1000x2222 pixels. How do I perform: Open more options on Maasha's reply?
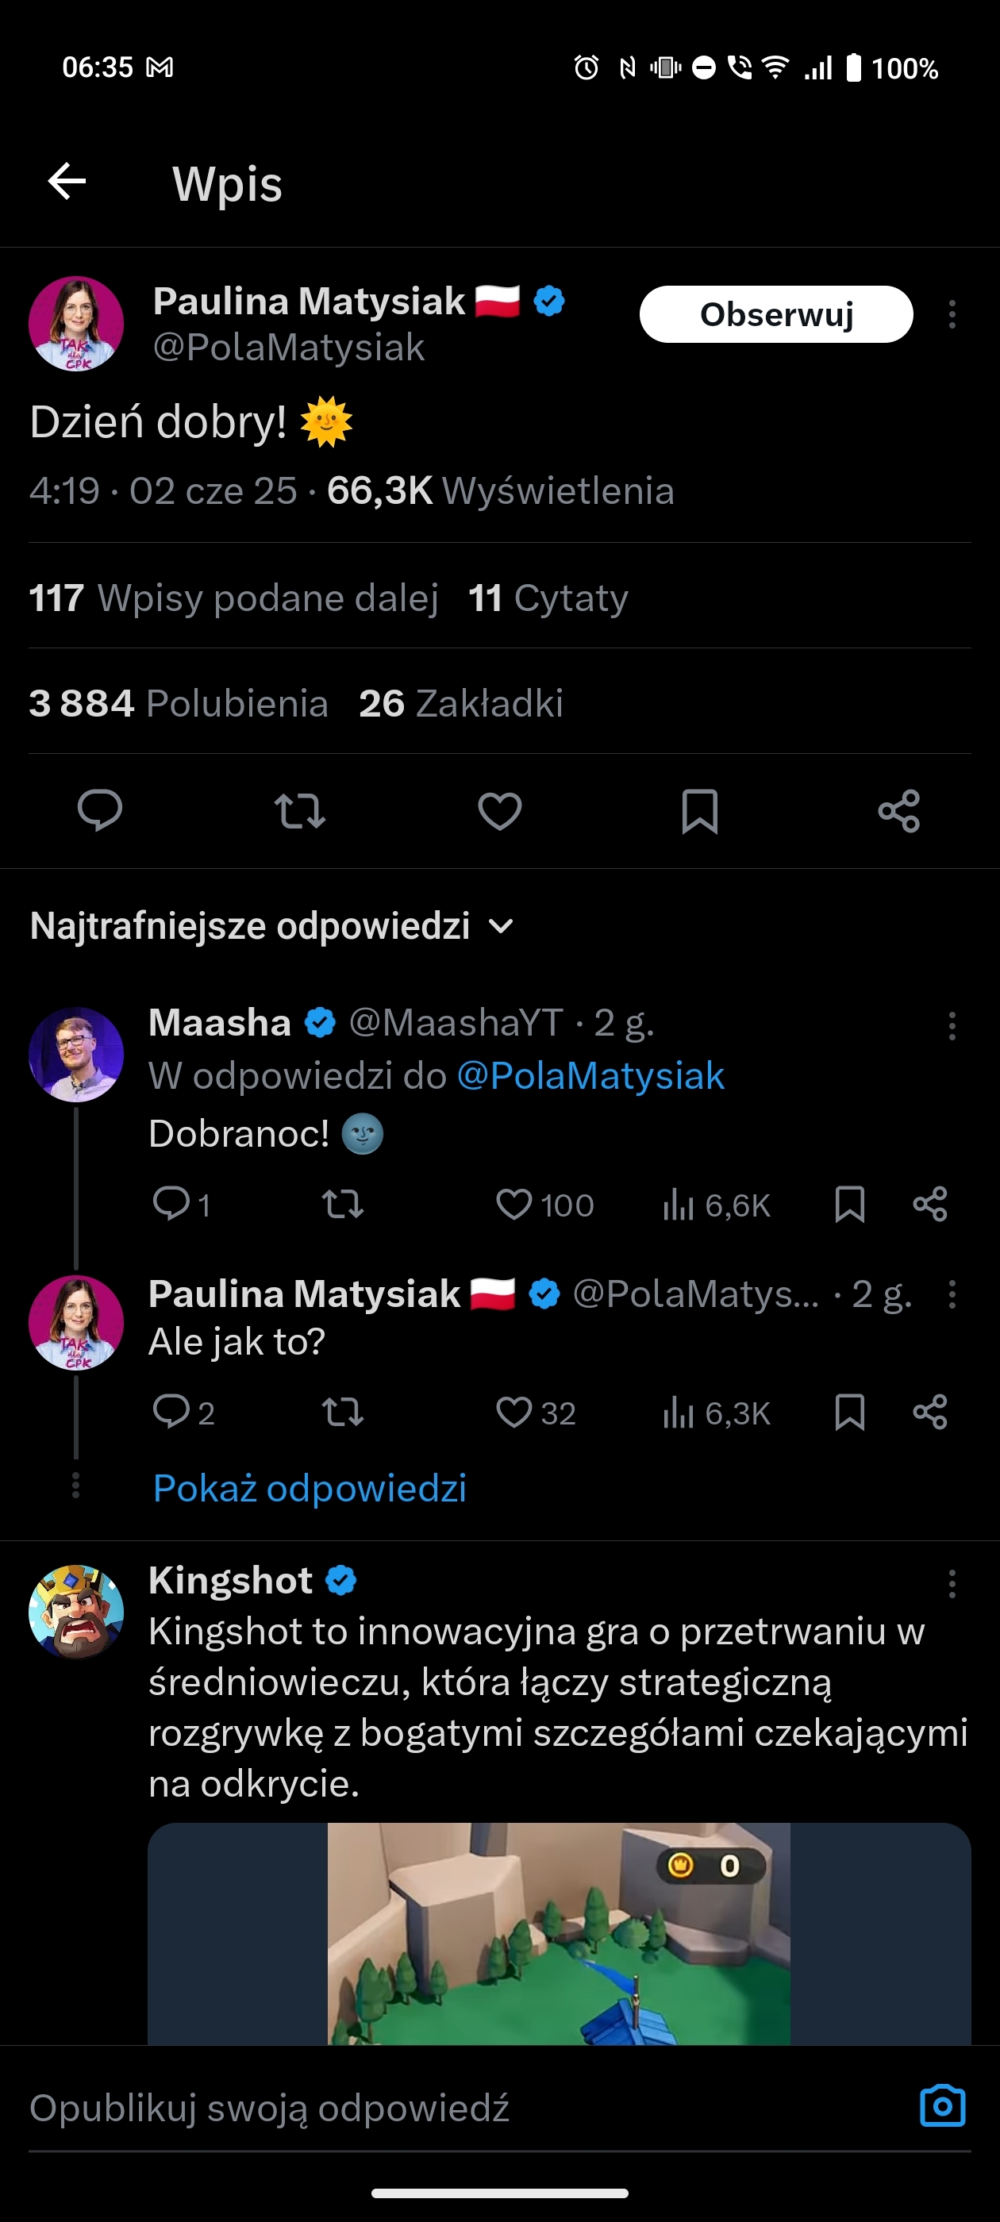[952, 1025]
